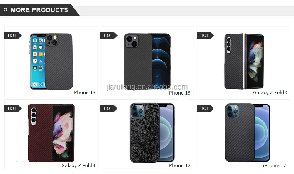Open the forged carbon iPhone 12 case

(x=152, y=132)
